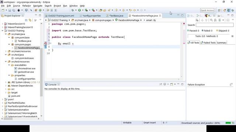Click the download progress bar in status bar
236x132 pixels.
[x=228, y=123]
